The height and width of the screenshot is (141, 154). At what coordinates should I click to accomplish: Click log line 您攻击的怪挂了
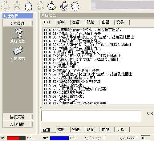click(70, 78)
